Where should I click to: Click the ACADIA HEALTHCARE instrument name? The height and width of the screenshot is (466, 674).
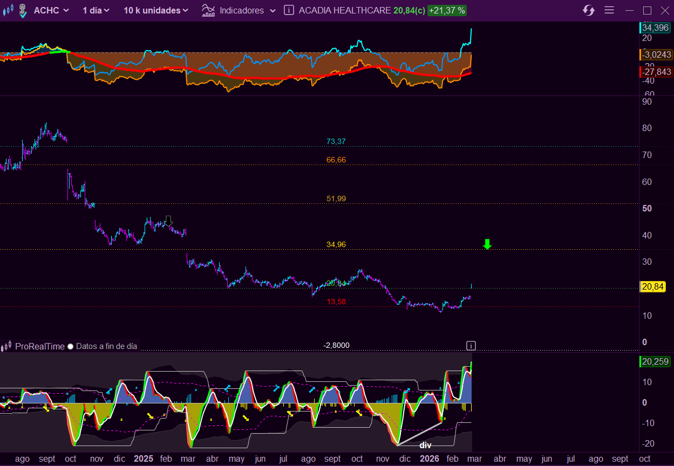344,10
